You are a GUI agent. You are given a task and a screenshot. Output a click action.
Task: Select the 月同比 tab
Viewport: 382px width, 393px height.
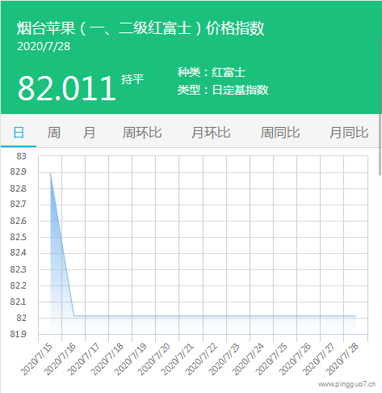(x=349, y=133)
